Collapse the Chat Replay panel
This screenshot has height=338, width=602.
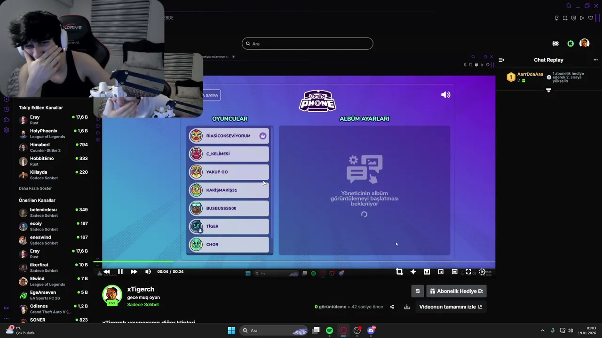501,60
